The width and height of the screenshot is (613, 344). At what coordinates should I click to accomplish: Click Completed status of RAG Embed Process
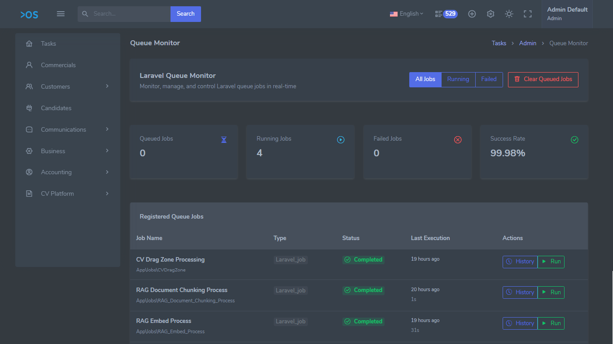pyautogui.click(x=363, y=321)
